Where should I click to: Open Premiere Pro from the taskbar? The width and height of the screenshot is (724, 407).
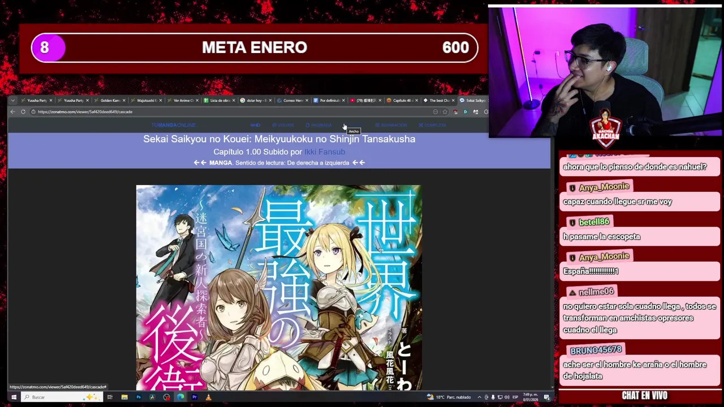pyautogui.click(x=195, y=397)
